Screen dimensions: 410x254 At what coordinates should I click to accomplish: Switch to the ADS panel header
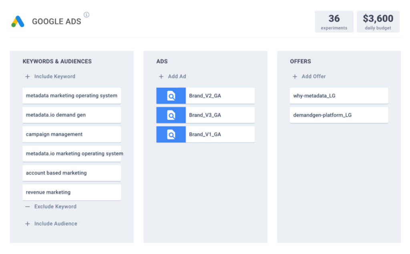(x=162, y=61)
